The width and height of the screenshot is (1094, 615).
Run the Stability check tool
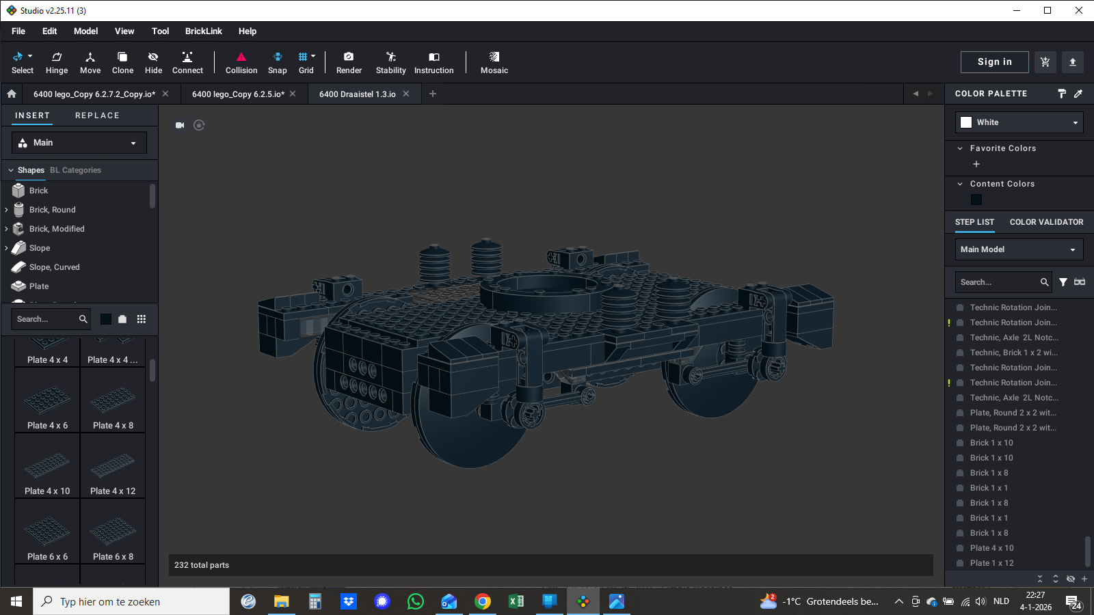point(390,62)
